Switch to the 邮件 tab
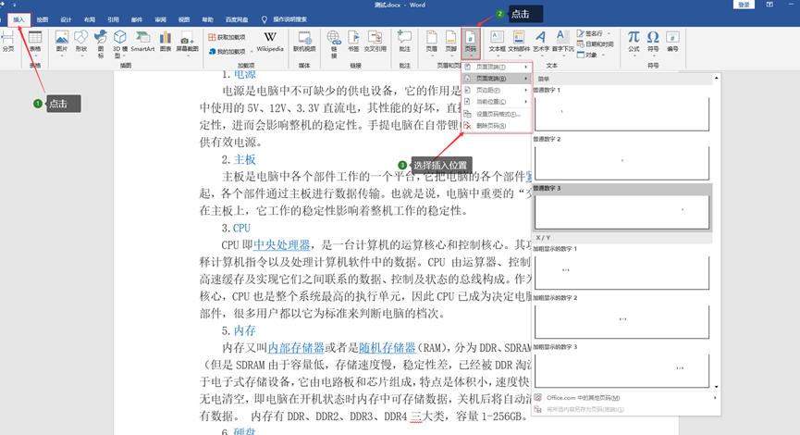800x435 pixels. [137, 20]
